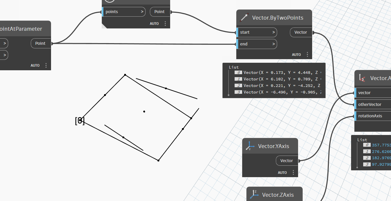Open options menu of PointAtParameter node

pyautogui.click(x=46, y=65)
